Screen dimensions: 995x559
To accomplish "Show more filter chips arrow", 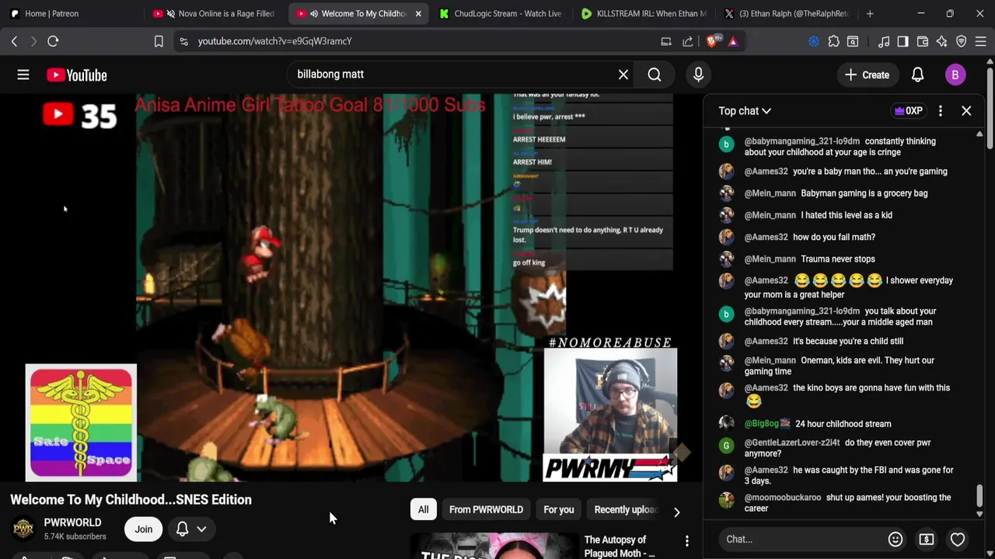I will (676, 512).
